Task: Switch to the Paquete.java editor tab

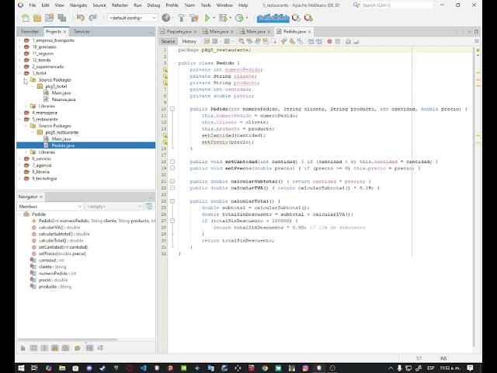Action: pos(179,31)
